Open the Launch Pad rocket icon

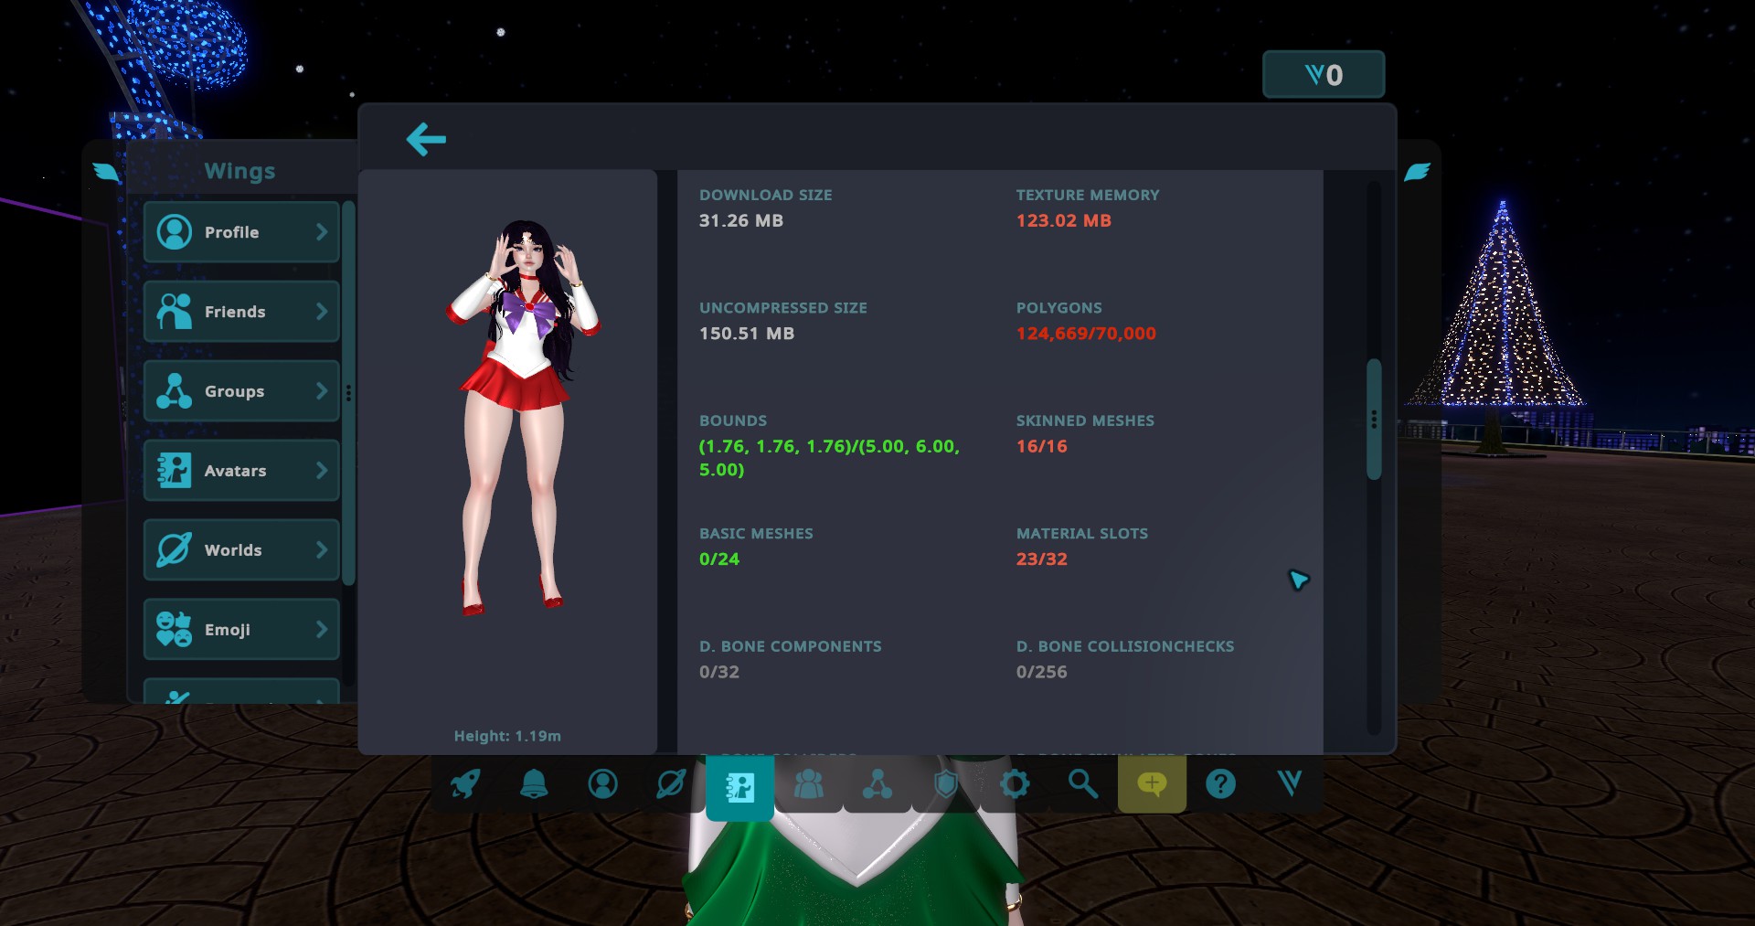click(x=465, y=783)
